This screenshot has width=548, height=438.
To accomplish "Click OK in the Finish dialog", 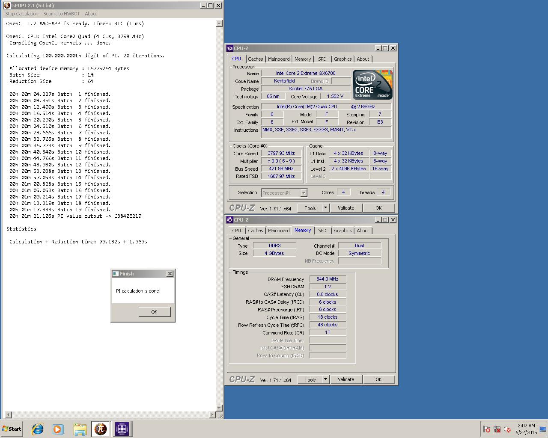I will [154, 312].
